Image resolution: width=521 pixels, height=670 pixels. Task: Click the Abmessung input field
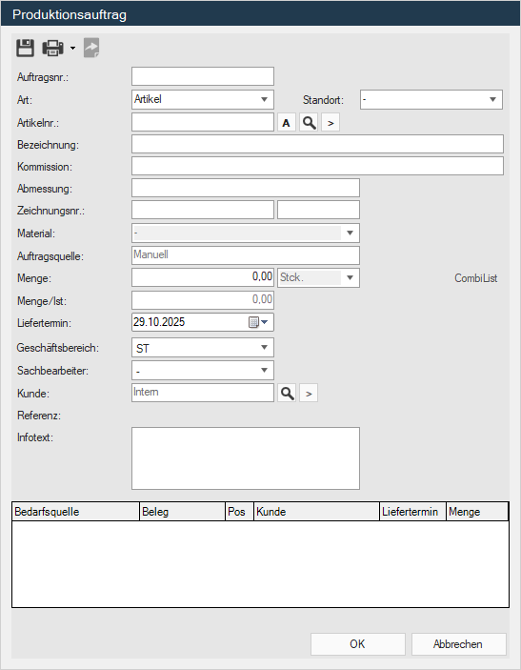246,188
